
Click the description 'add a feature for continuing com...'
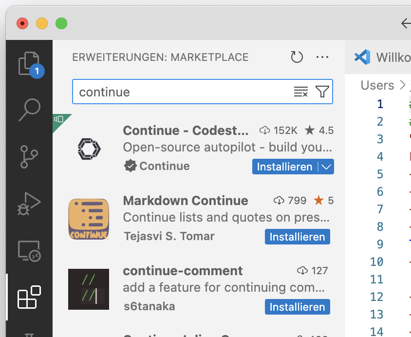tap(224, 287)
